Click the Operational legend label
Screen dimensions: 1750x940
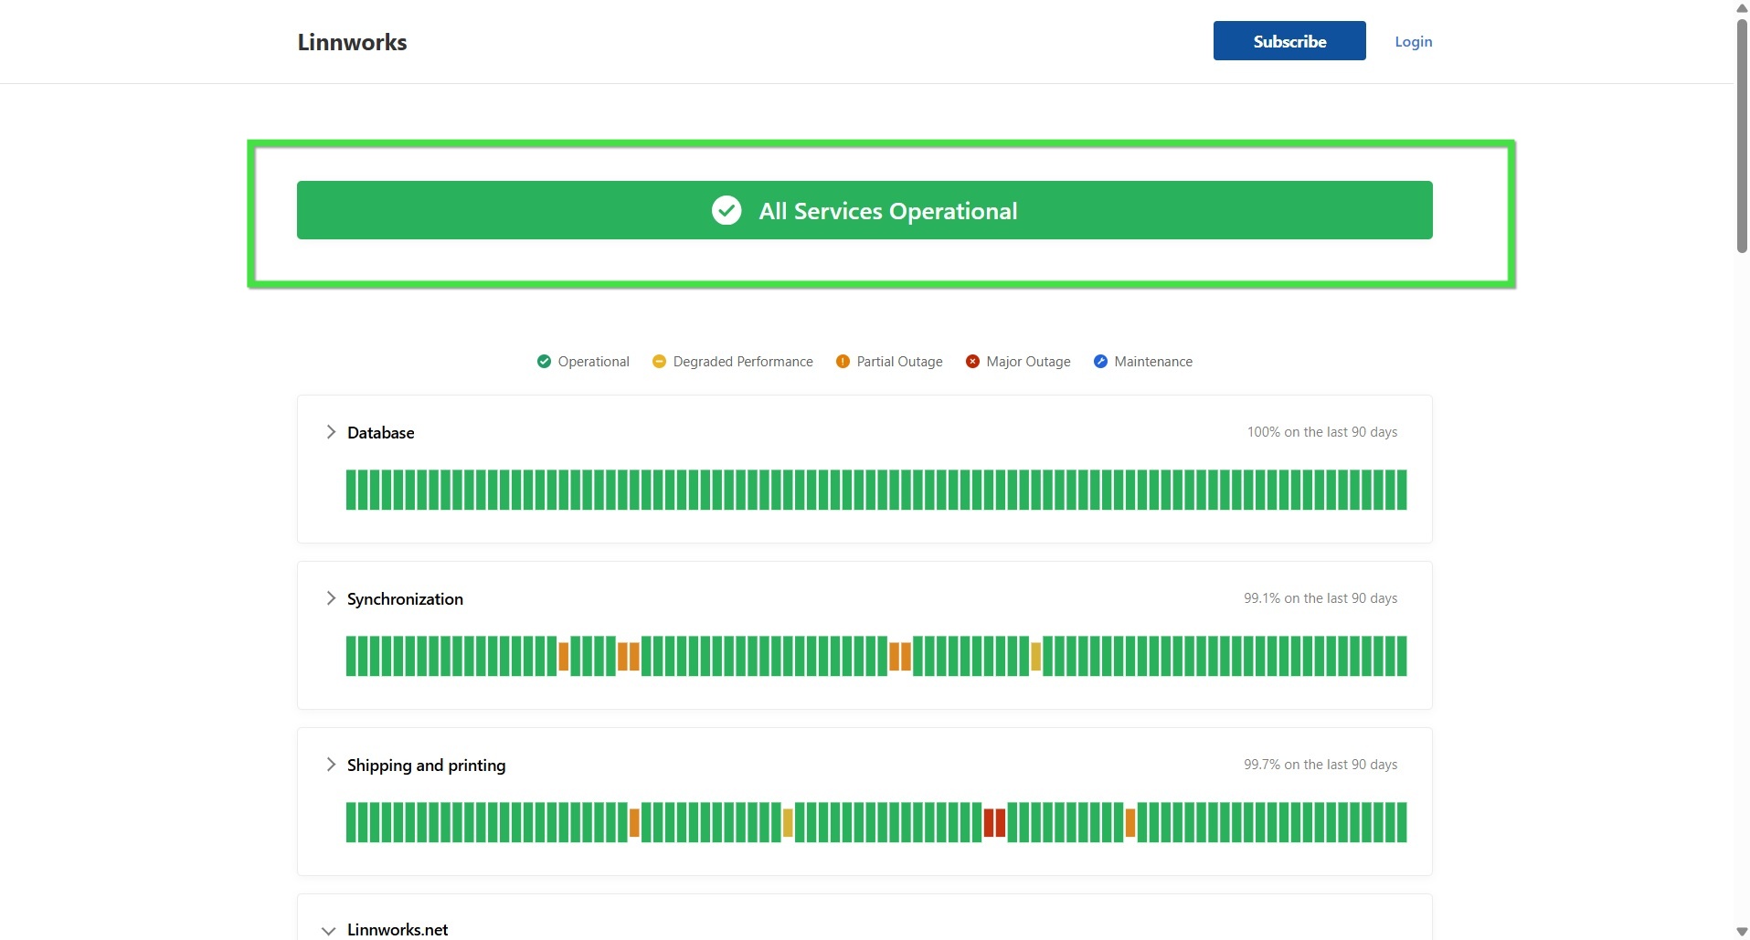[x=594, y=362]
